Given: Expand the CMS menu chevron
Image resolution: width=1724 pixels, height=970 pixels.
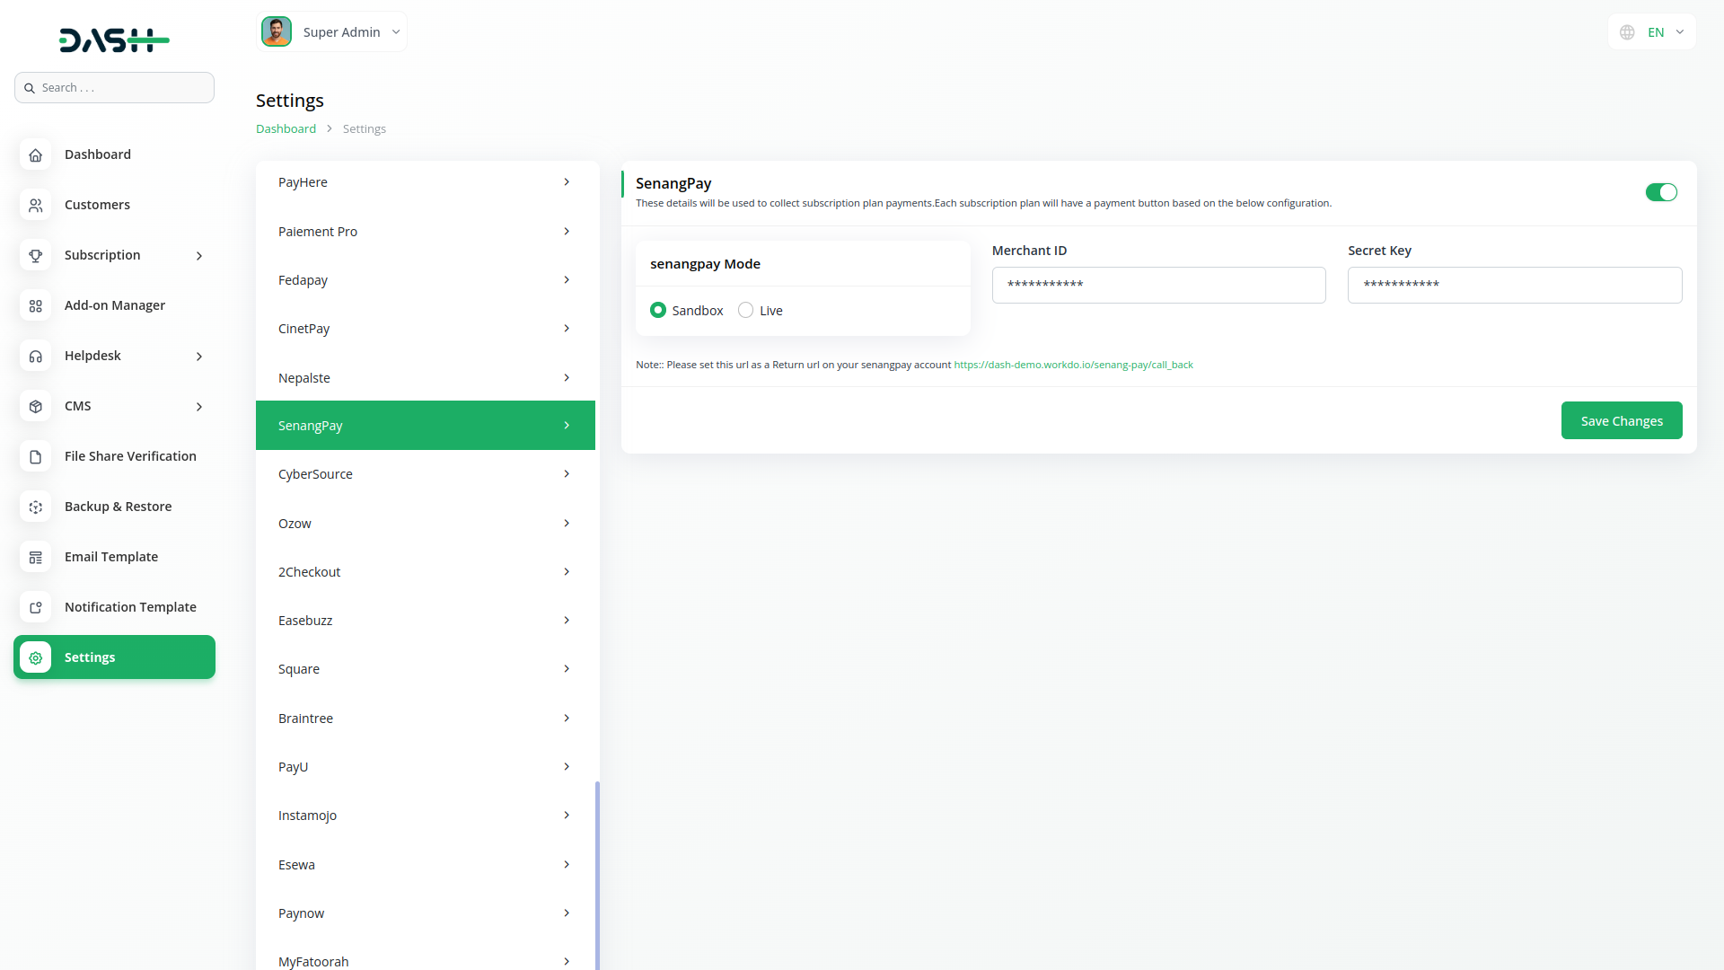Looking at the screenshot, I should click(x=199, y=407).
